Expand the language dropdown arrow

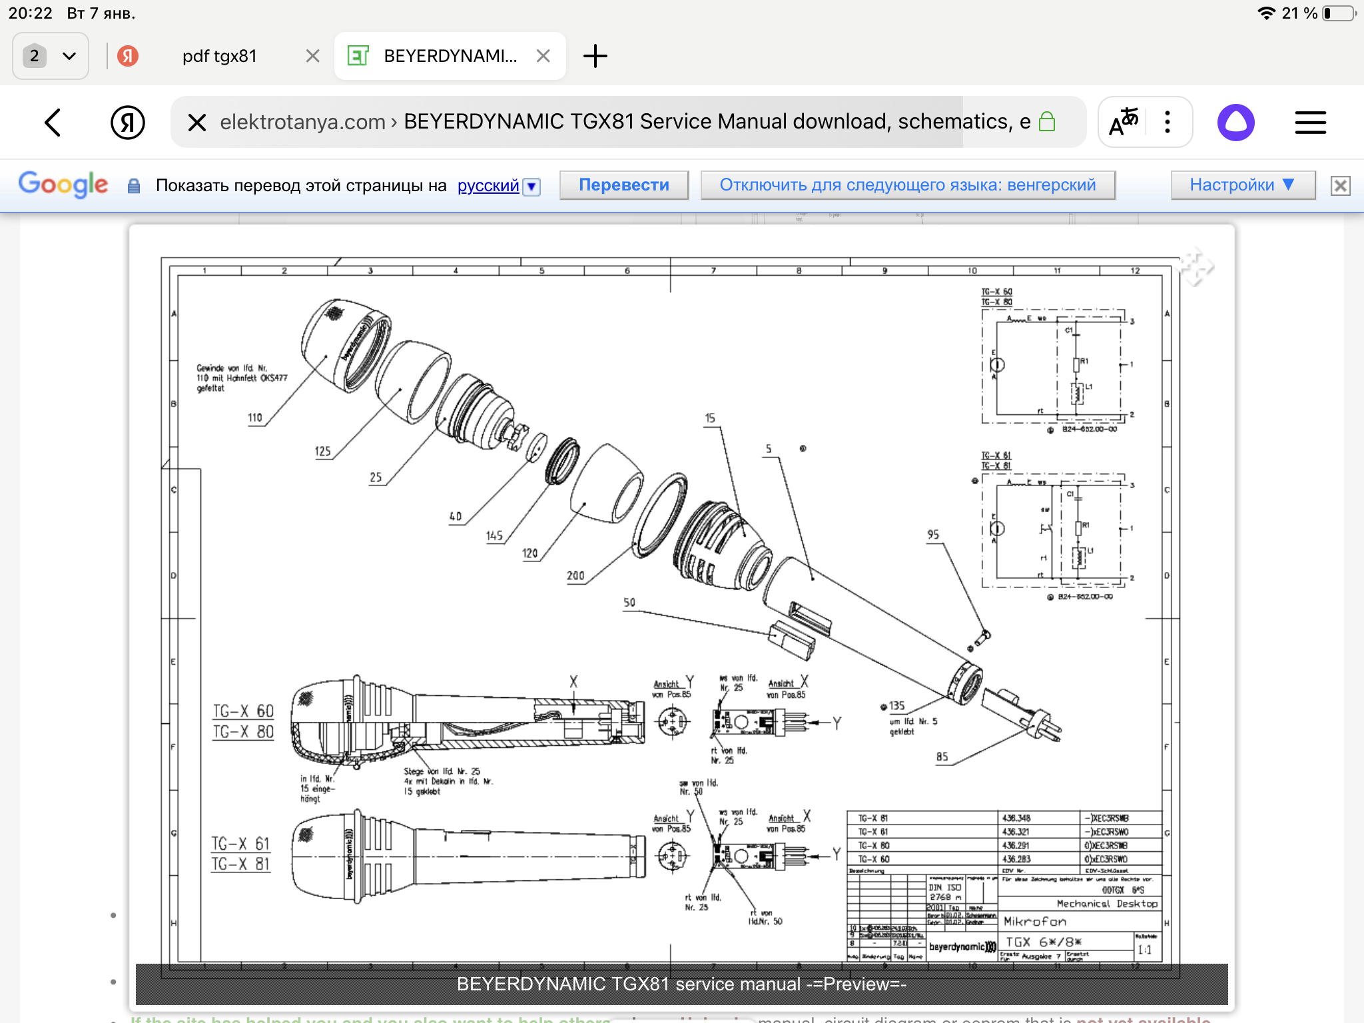(x=531, y=186)
